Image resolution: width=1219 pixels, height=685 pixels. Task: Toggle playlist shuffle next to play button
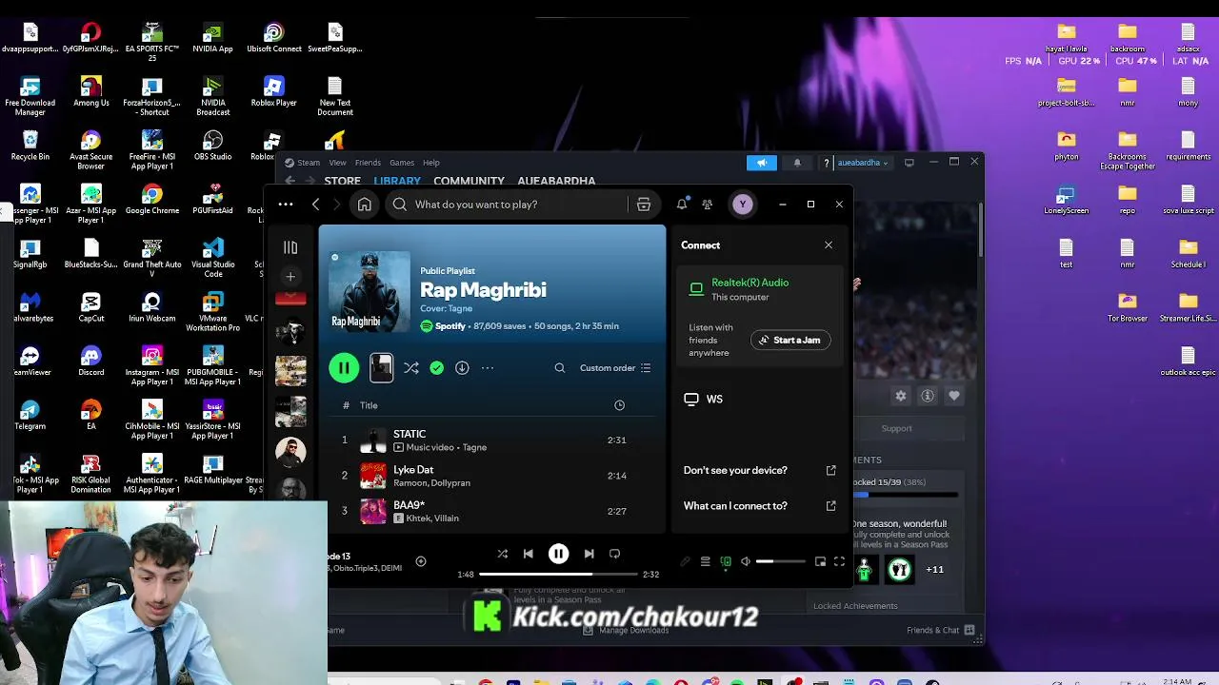click(x=410, y=367)
